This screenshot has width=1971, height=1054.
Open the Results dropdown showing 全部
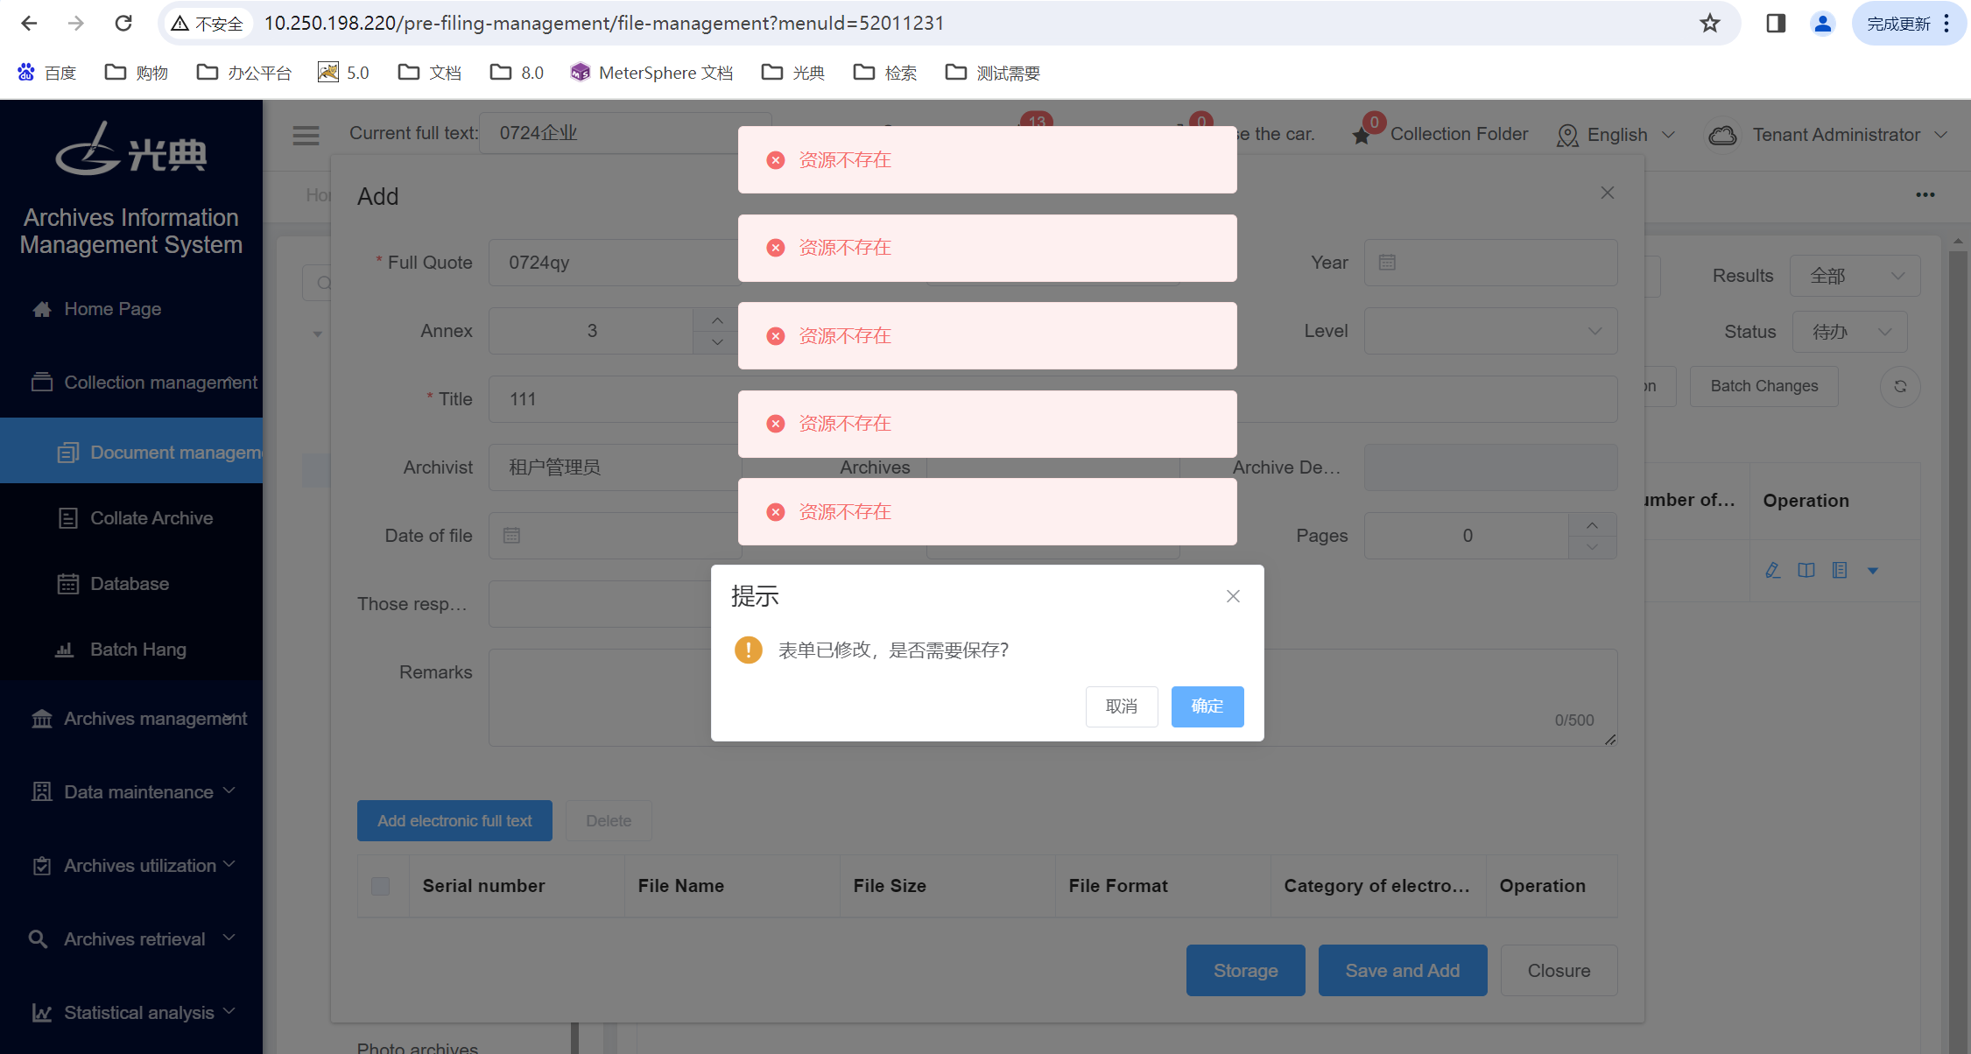pos(1855,276)
